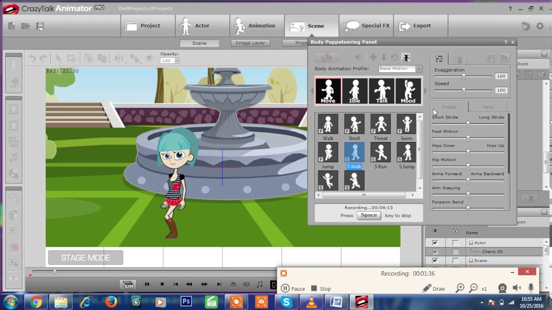The image size is (552, 310).
Task: Toggle the Cherry 05 lock checkbox
Action: point(455,252)
